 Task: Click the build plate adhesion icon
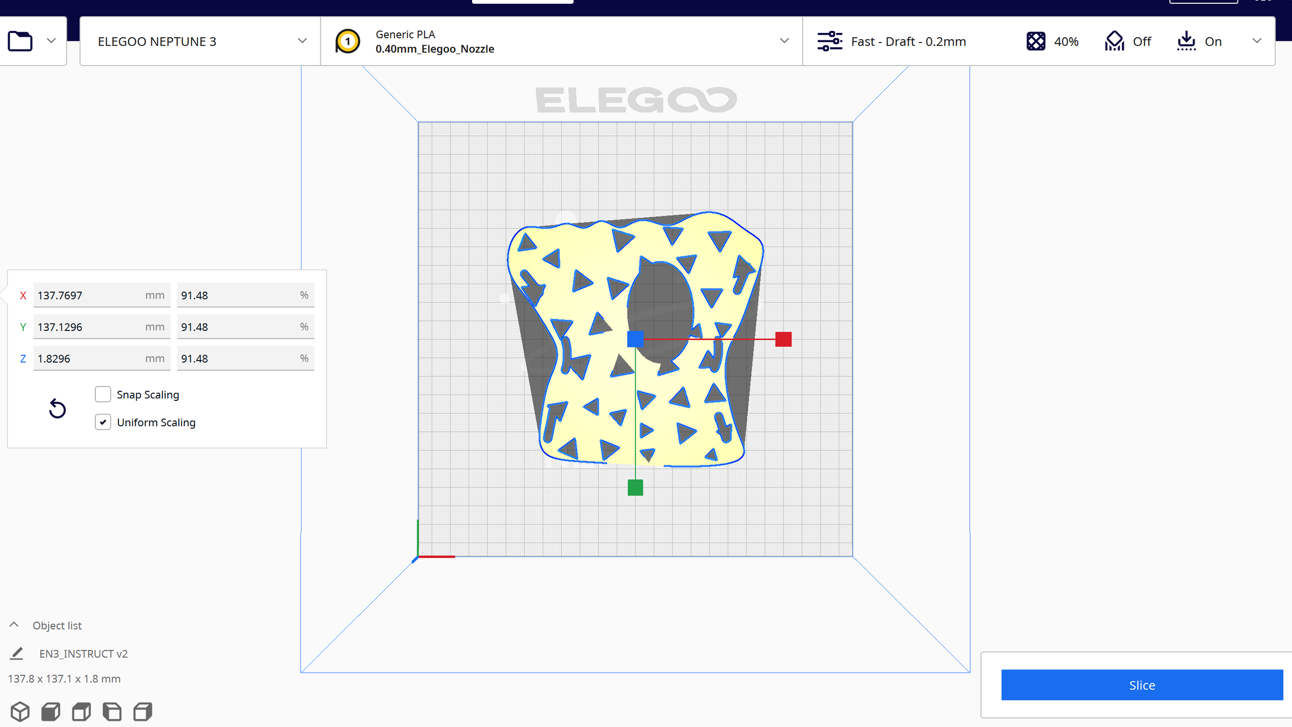1186,41
